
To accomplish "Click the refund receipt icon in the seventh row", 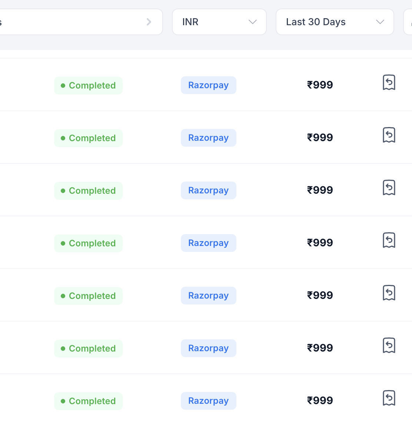I will click(389, 398).
